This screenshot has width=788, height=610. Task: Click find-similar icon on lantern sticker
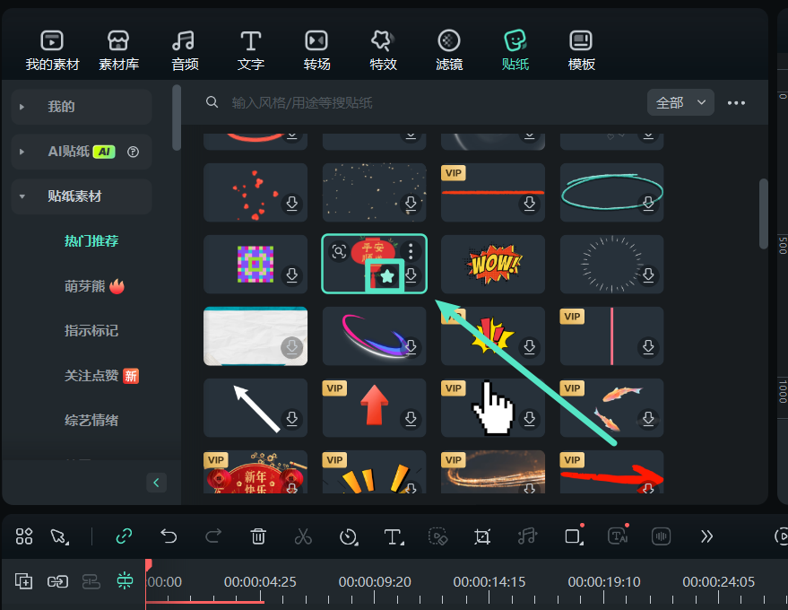[339, 252]
